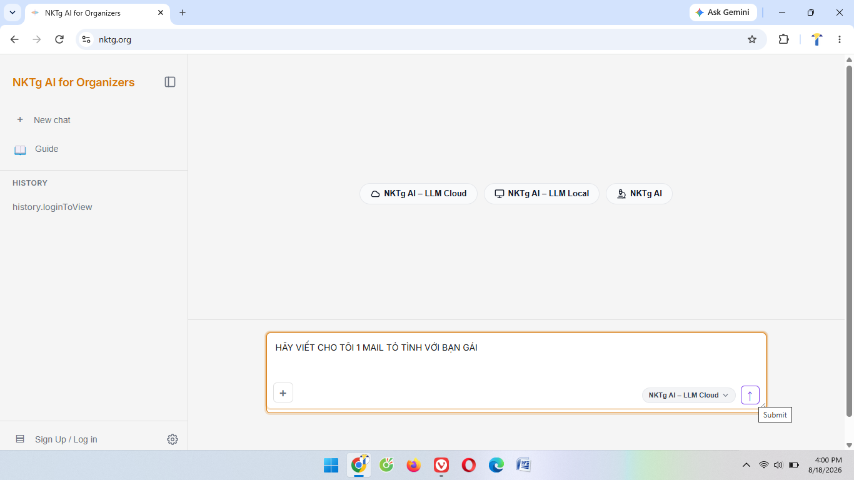Open attachments with the plus button
Viewport: 854px width, 480px height.
(x=283, y=392)
